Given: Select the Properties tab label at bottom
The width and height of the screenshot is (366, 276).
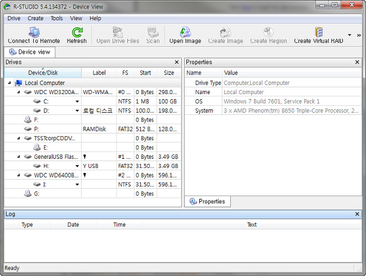Looking at the screenshot, I should [212, 201].
